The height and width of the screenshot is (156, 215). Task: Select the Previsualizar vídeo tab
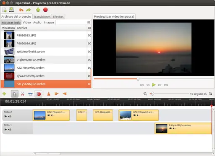[114, 16]
